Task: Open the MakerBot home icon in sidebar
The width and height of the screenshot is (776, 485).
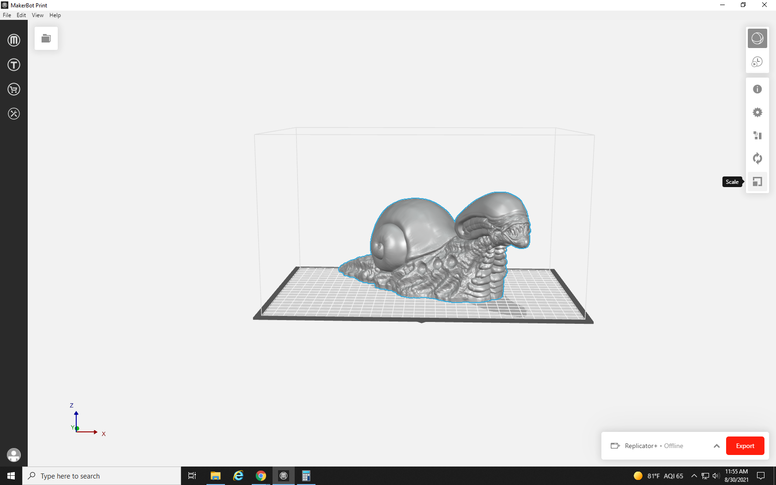Action: pos(14,40)
